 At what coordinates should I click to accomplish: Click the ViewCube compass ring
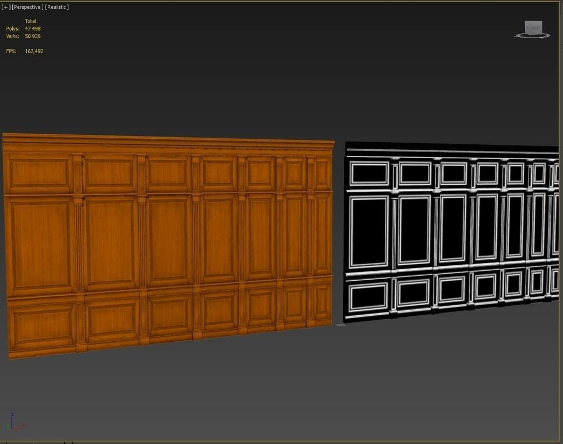click(532, 36)
